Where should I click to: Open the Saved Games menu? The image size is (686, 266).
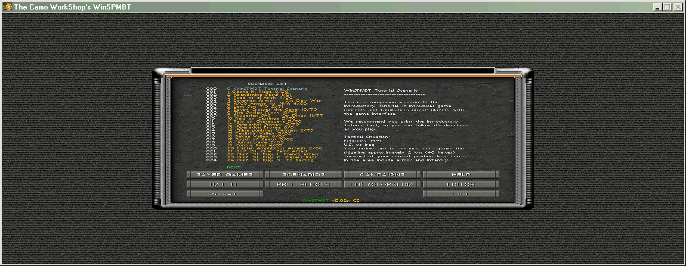coord(225,174)
